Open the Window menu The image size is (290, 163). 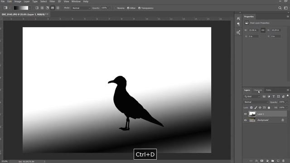click(76, 1)
